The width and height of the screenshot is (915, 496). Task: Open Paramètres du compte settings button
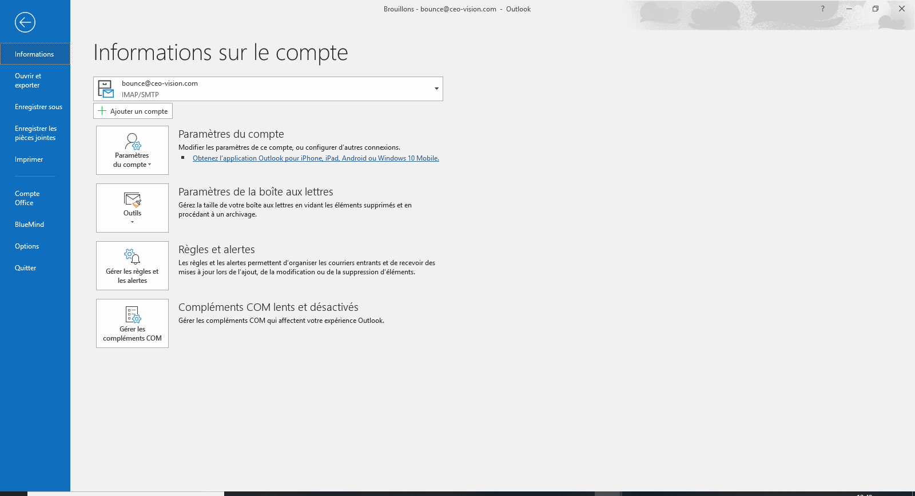click(132, 150)
